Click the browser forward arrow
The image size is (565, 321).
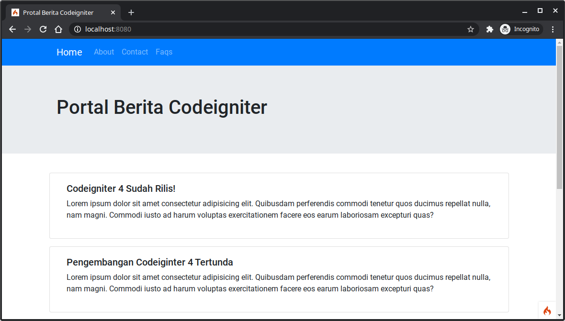click(28, 29)
